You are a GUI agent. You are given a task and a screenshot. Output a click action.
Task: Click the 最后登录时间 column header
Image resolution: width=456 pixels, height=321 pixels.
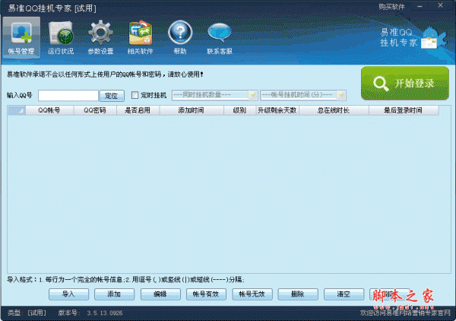pyautogui.click(x=404, y=110)
